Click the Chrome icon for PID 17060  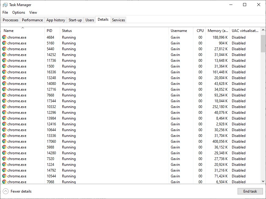click(x=4, y=141)
